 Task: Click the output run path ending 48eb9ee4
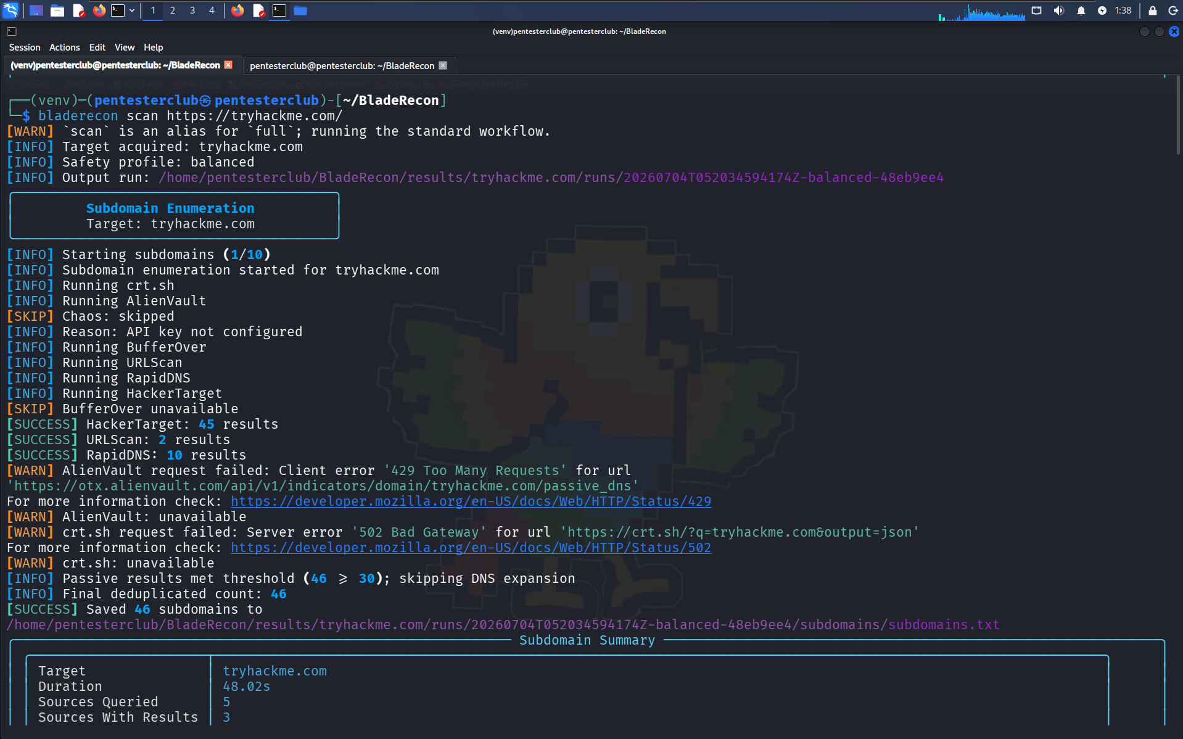[x=551, y=178]
